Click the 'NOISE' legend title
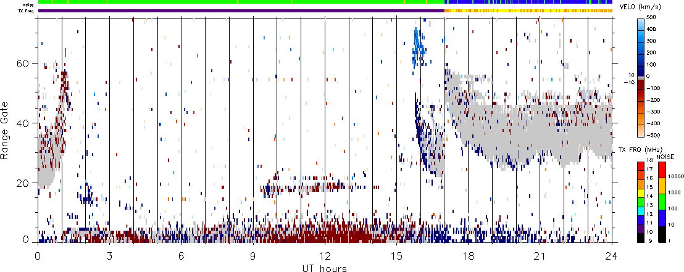The width and height of the screenshot is (684, 272). [665, 156]
